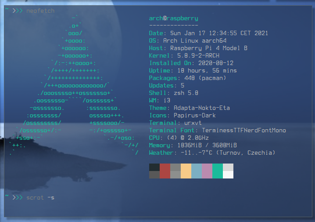315x222 pixels.
Task: Select the light blue color swatch
Action: point(197,171)
